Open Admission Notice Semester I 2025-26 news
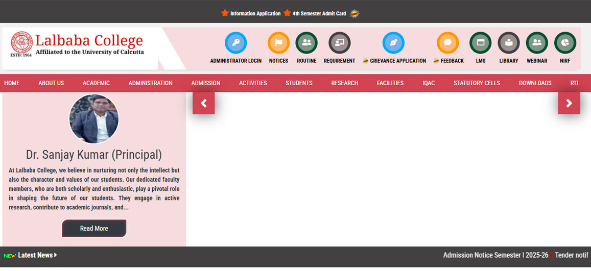 495,255
